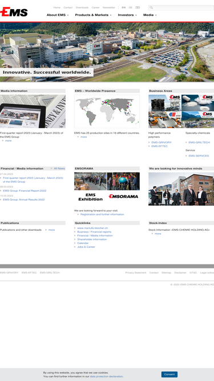The height and width of the screenshot is (381, 214).
Task: Click the EMS-SERVICES business area tile
Action: (198, 120)
